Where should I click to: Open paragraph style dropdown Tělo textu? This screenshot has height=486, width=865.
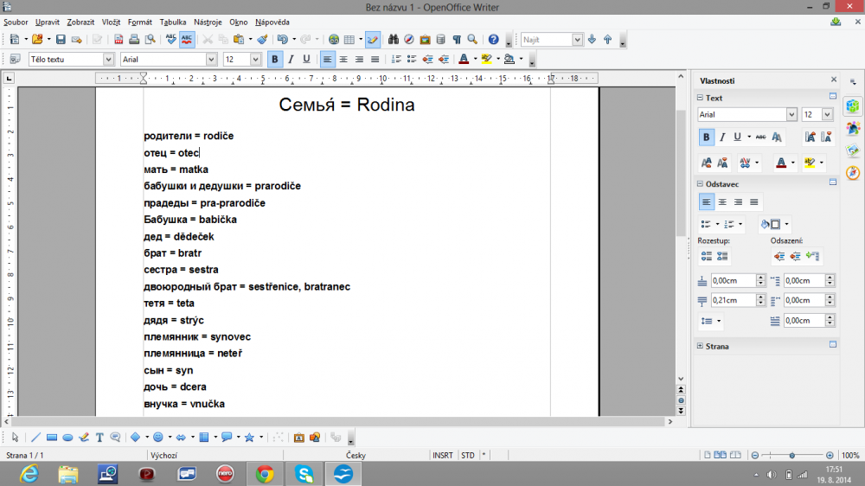[108, 59]
